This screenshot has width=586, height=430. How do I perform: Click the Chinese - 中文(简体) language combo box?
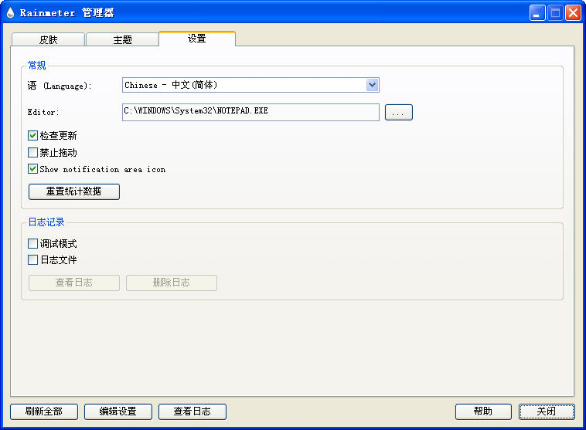point(243,85)
